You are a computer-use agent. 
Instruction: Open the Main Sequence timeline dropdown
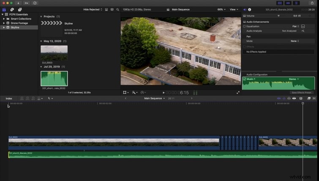154,98
